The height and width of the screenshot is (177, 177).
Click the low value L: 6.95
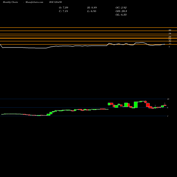pyautogui.click(x=92, y=11)
